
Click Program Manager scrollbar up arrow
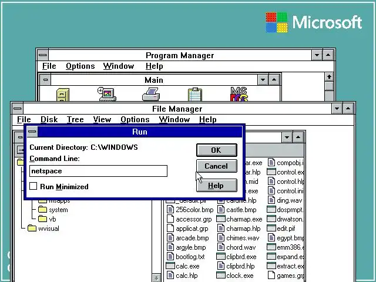point(329,77)
